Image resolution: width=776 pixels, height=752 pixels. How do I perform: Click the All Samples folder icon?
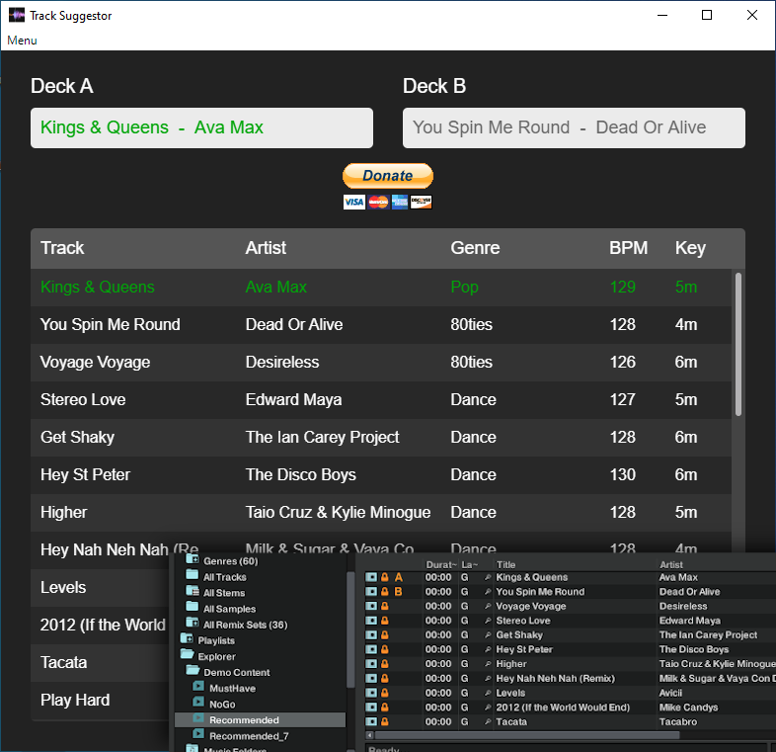192,608
